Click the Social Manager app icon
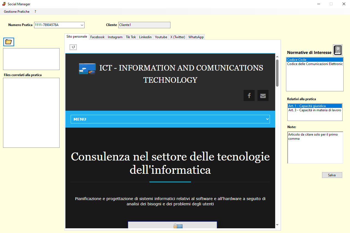The height and width of the screenshot is (233, 350). pos(4,4)
